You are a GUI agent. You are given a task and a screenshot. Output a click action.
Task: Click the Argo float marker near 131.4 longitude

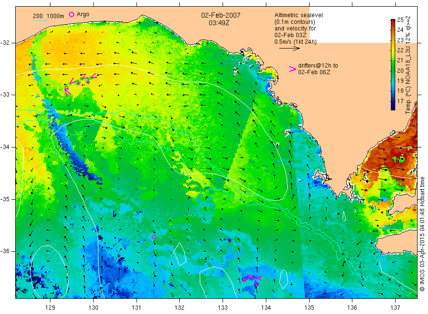tap(154, 237)
